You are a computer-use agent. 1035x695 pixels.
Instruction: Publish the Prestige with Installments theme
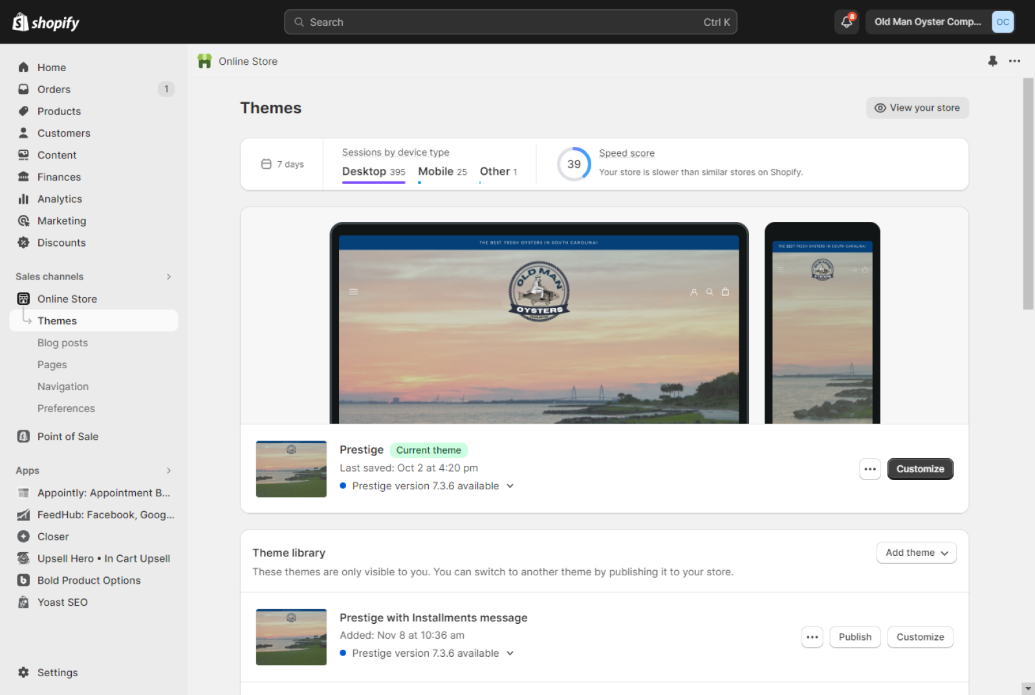click(x=855, y=637)
